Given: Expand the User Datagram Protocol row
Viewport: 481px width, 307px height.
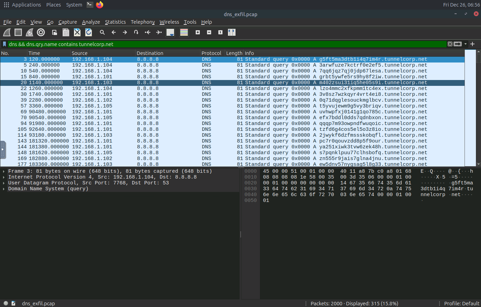Looking at the screenshot, I should click(4, 183).
